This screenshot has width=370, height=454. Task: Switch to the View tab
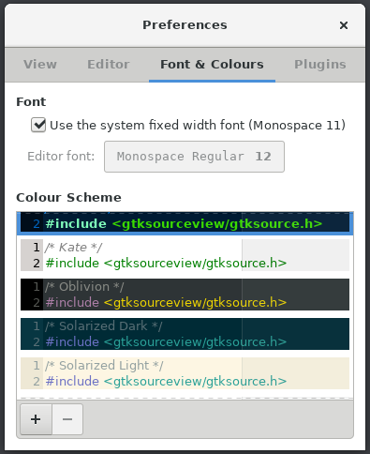[40, 65]
